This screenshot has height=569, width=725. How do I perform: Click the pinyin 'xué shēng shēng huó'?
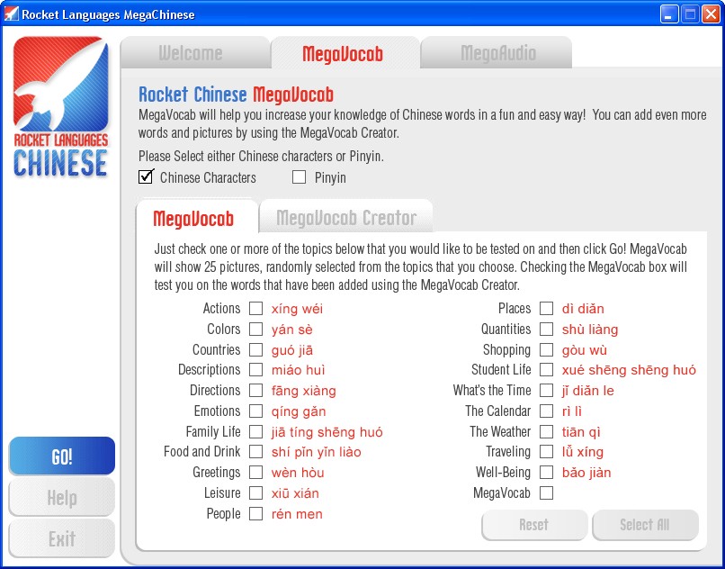coord(629,370)
